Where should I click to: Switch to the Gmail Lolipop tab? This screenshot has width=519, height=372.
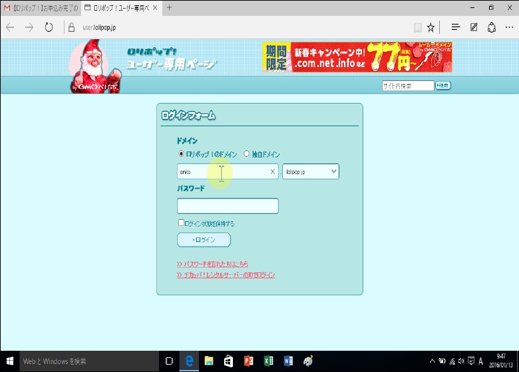(41, 8)
